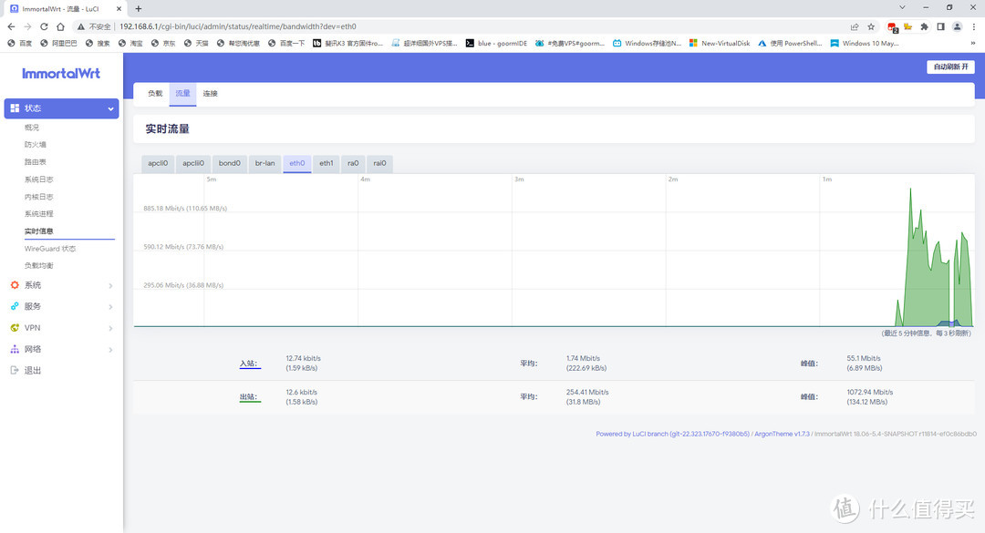Image resolution: width=985 pixels, height=533 pixels.
Task: Open the 防火墙 sidebar link
Action: coord(36,145)
